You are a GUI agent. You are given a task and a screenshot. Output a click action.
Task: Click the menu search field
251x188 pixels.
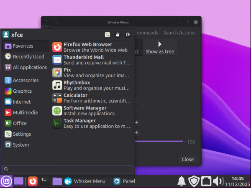pyautogui.click(x=67, y=169)
